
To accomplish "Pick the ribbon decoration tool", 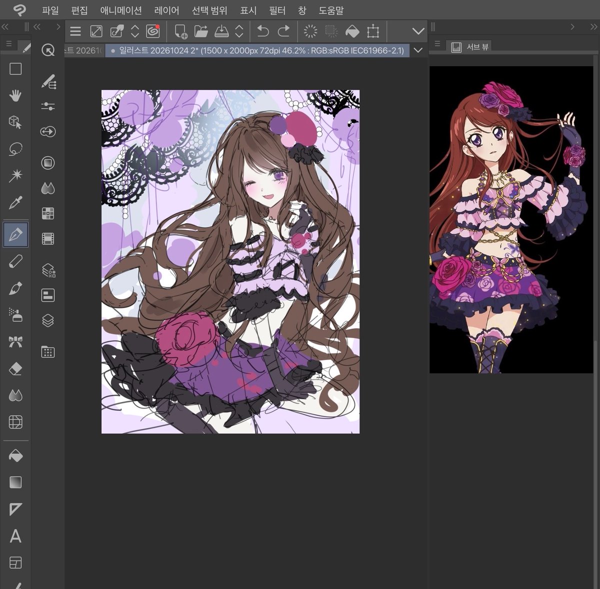I will tap(15, 342).
